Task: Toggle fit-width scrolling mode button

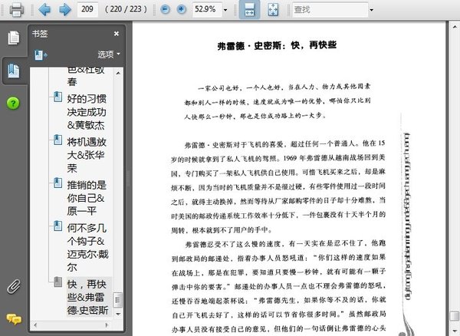Action: (249, 9)
